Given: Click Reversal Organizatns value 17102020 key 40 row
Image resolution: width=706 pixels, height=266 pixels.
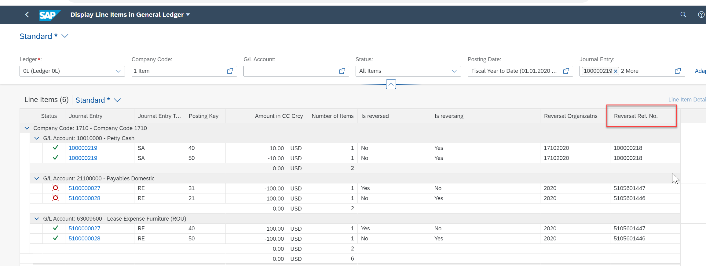Looking at the screenshot, I should point(556,148).
